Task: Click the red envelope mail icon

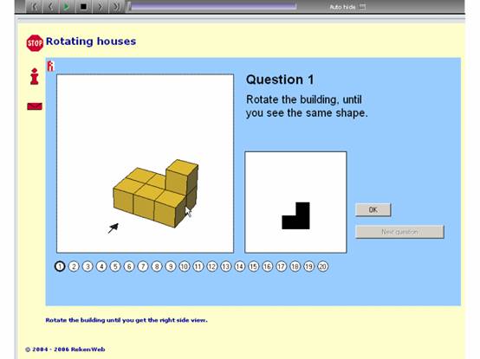Action: point(35,106)
